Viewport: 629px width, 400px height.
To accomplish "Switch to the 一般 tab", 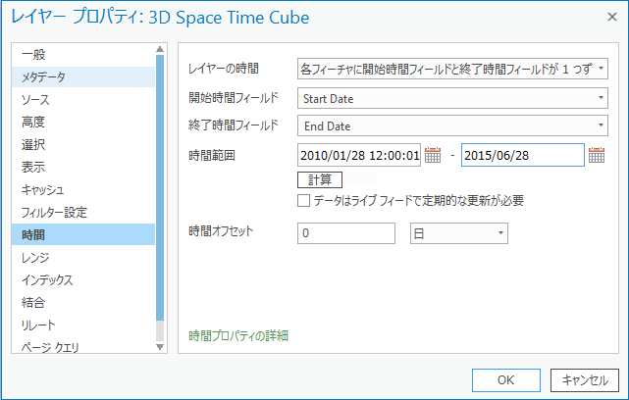I will 33,54.
